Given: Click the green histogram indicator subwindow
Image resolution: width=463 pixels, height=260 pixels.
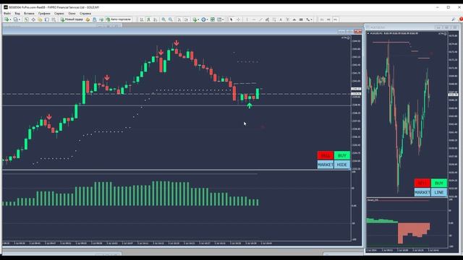Looking at the screenshot, I should [x=177, y=206].
